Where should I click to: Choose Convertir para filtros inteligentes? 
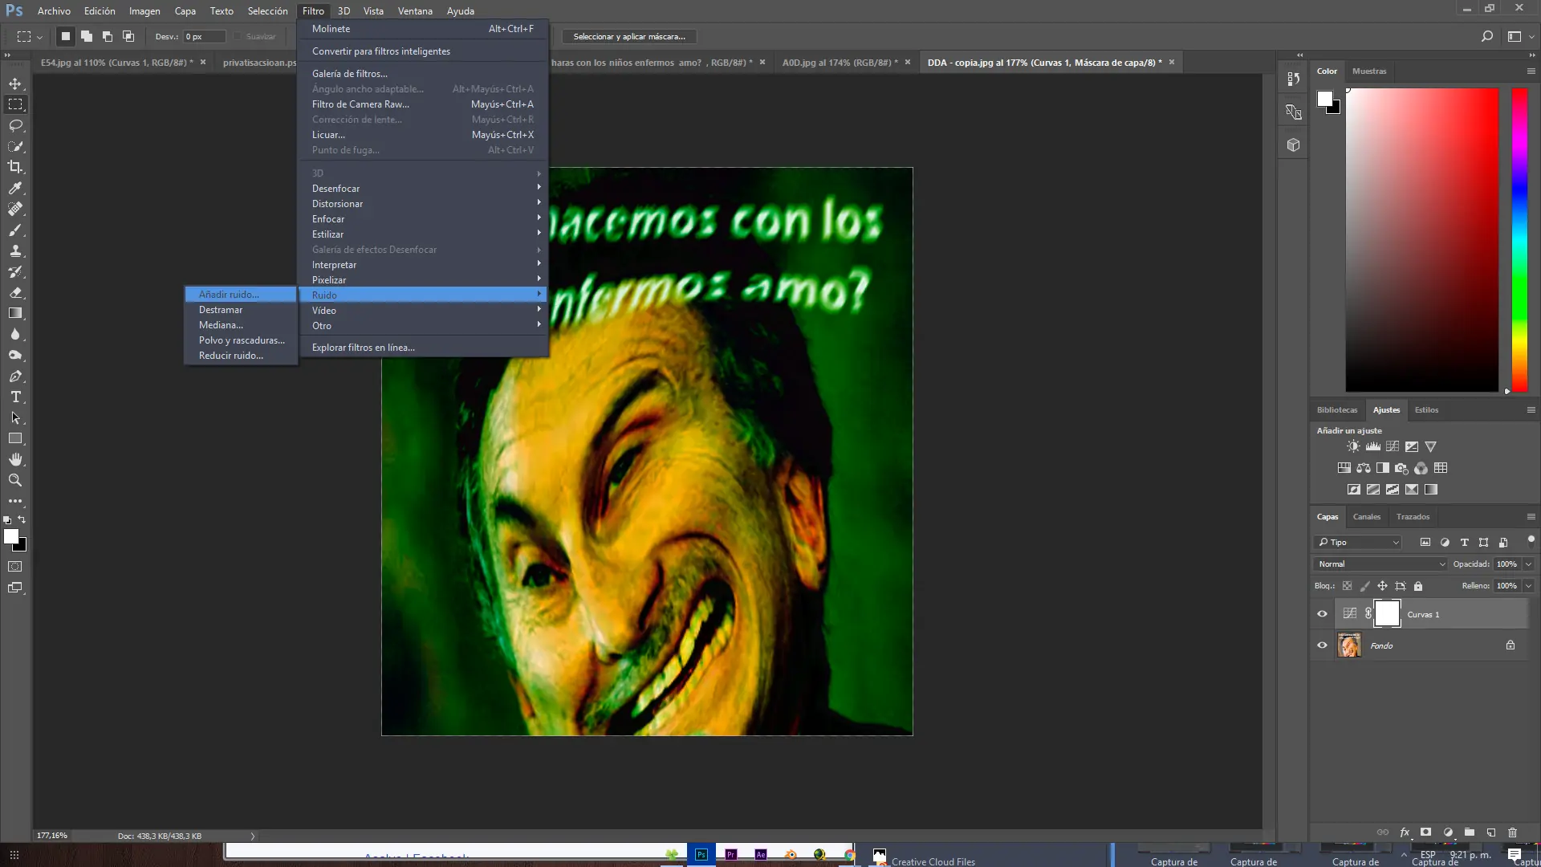point(423,51)
